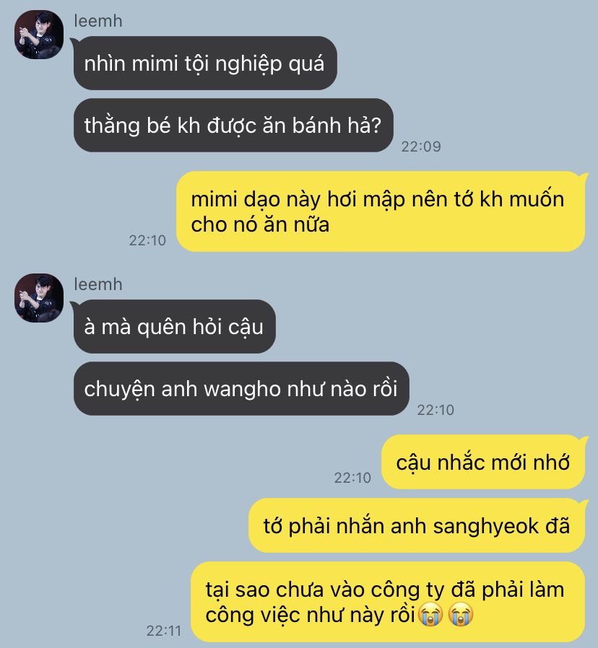Select message 'à mà quên hỏi cậu'
The height and width of the screenshot is (648, 598).
coord(174,326)
